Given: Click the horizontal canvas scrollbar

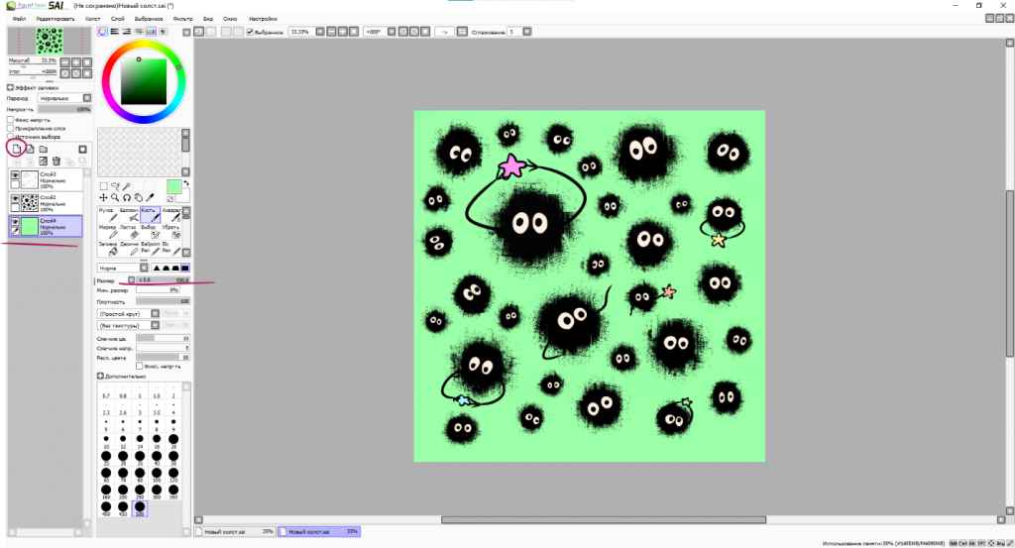Looking at the screenshot, I should pyautogui.click(x=604, y=519).
